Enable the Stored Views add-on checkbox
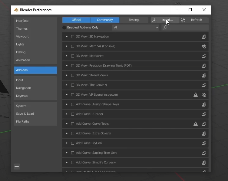Viewport: 228px width, 181px height. coord(73,75)
